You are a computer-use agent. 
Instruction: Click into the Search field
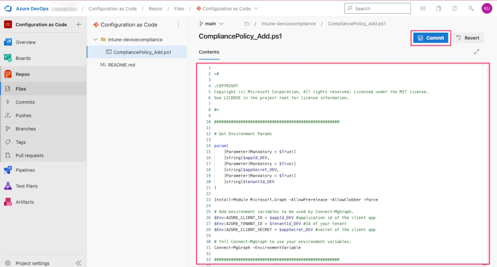tap(377, 8)
